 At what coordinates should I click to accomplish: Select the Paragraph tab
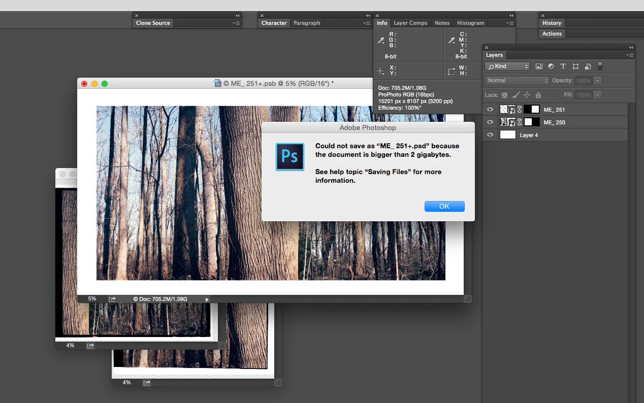(307, 23)
